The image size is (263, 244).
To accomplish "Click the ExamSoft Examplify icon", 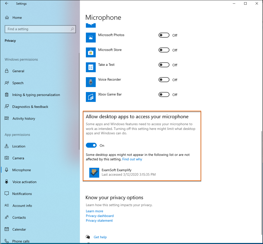I will 94,173.
